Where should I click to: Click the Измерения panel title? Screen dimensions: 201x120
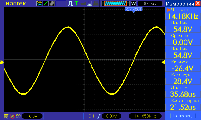180,4
